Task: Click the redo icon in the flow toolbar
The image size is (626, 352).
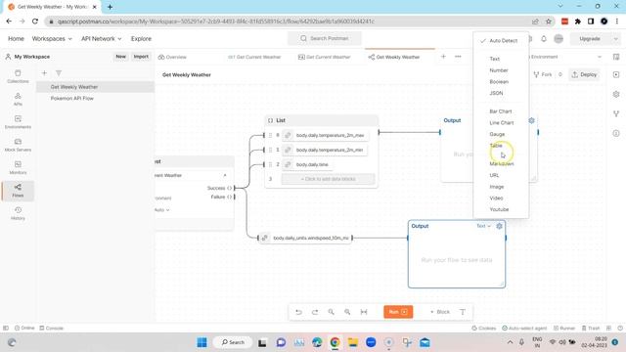Action: tap(315, 312)
